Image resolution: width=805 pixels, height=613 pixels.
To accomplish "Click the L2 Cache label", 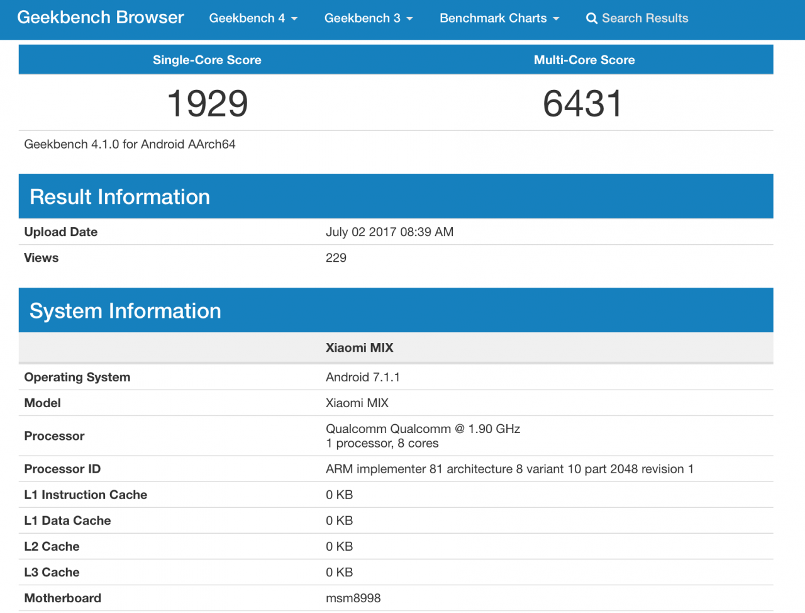I will (x=52, y=546).
